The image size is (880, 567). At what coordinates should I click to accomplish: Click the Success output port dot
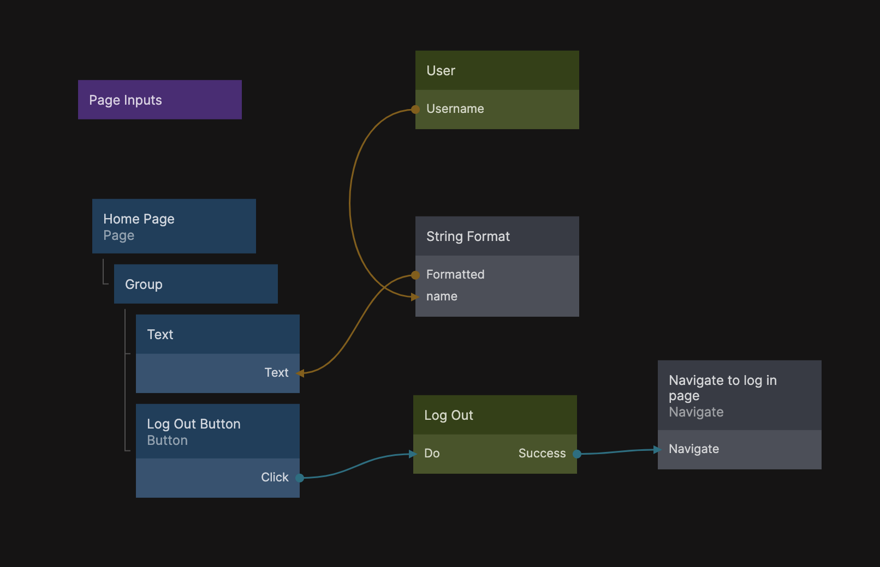(577, 454)
